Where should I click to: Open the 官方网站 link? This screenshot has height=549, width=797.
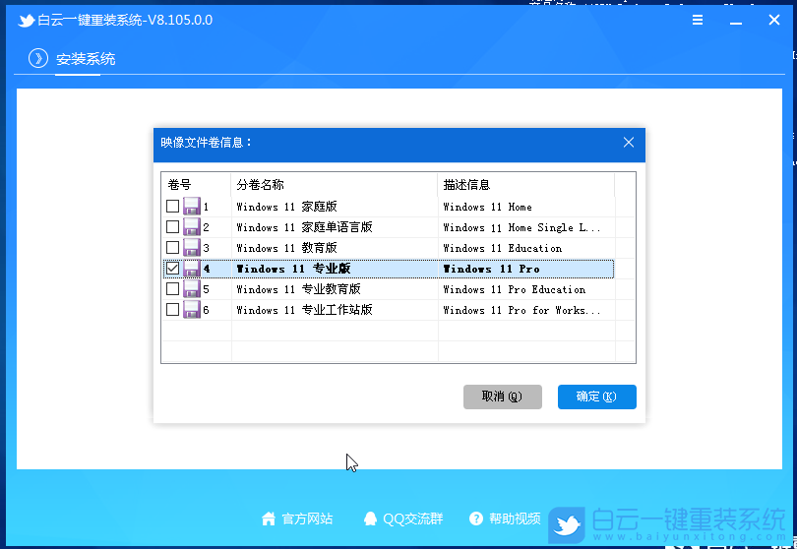tap(307, 518)
